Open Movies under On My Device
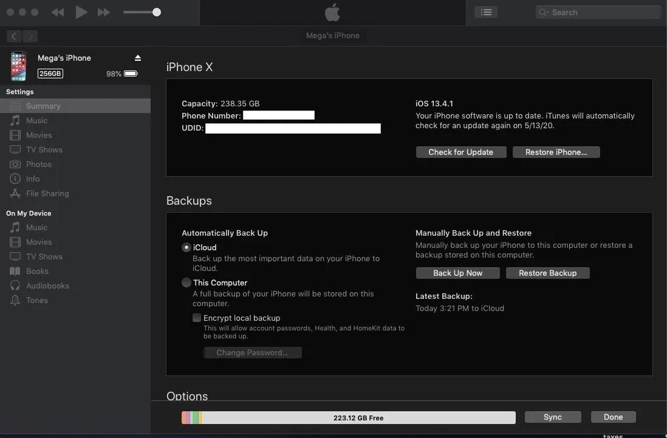This screenshot has height=438, width=667. coord(75,242)
